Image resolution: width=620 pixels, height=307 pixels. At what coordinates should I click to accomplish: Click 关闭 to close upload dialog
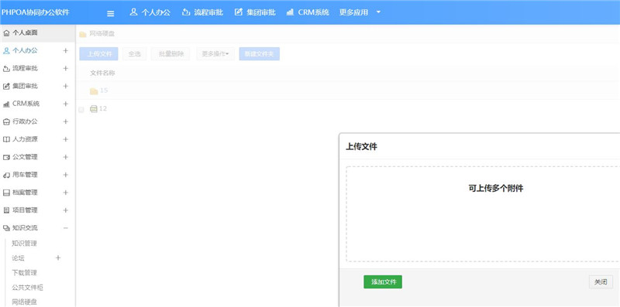pos(601,282)
